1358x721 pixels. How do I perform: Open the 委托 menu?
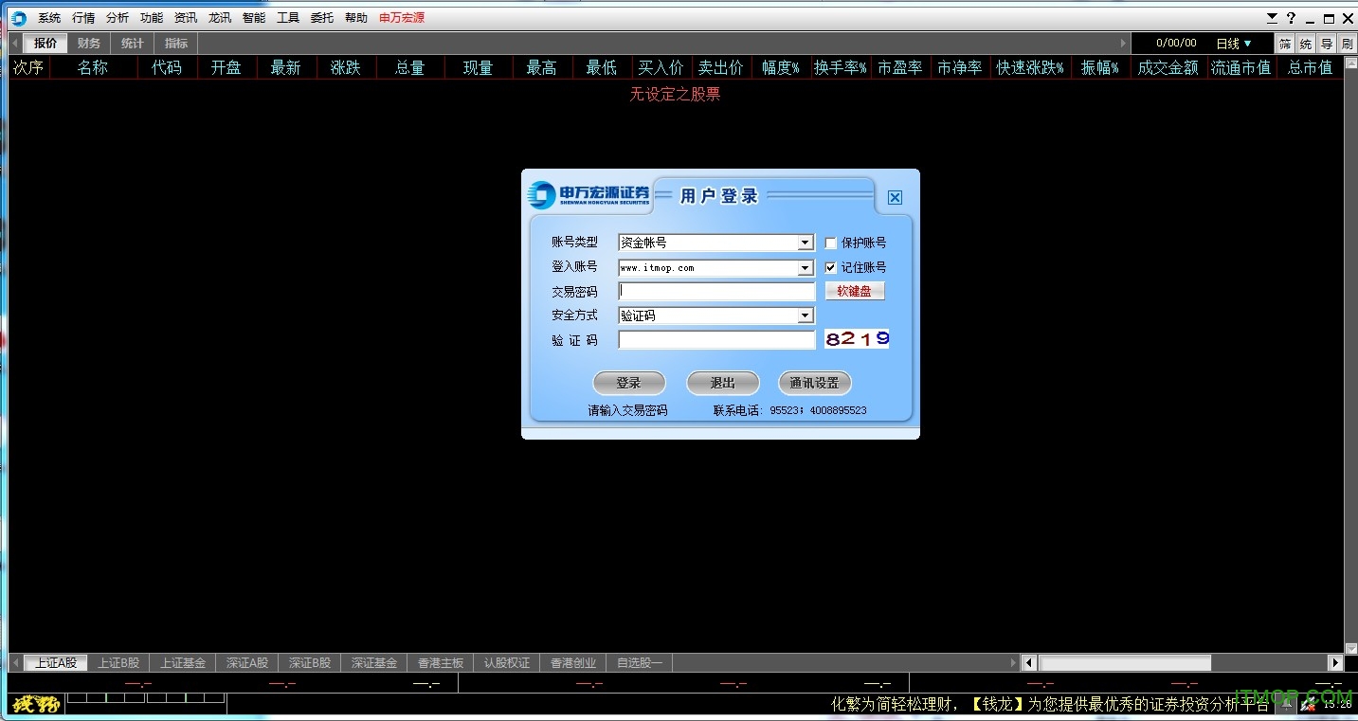click(322, 18)
